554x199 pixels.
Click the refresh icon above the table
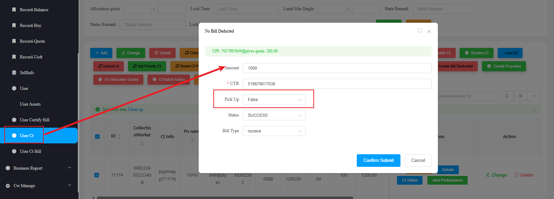tap(507, 96)
